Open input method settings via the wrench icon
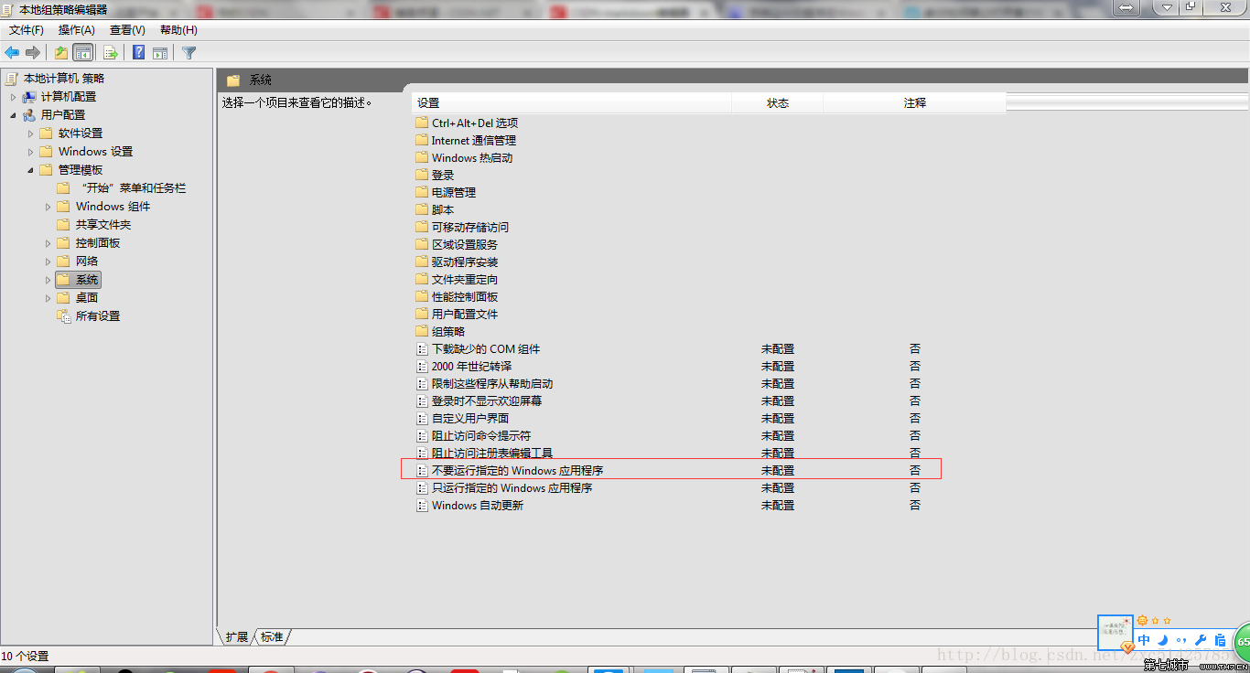1250x673 pixels. (1200, 640)
